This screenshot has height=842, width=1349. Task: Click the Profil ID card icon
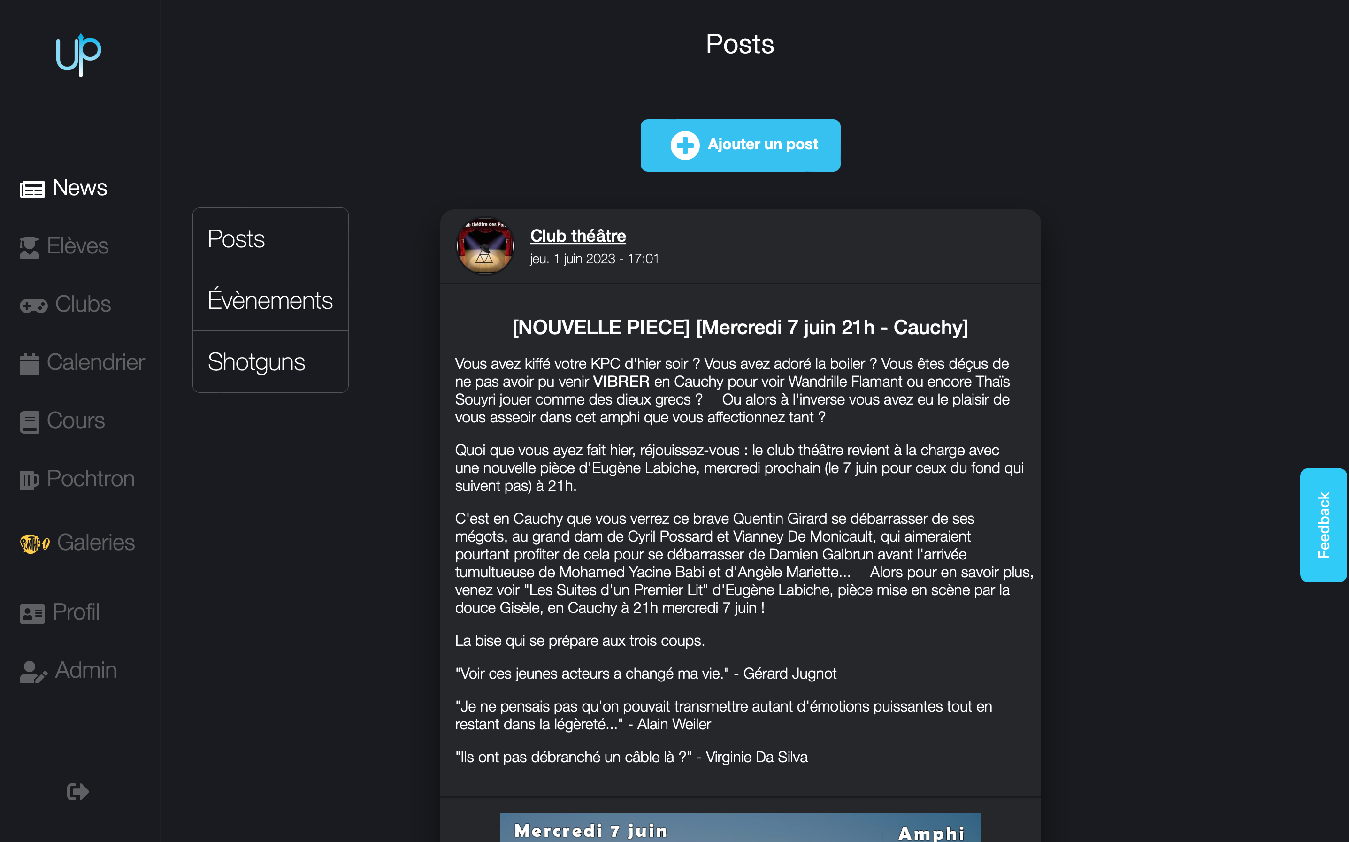(x=32, y=614)
